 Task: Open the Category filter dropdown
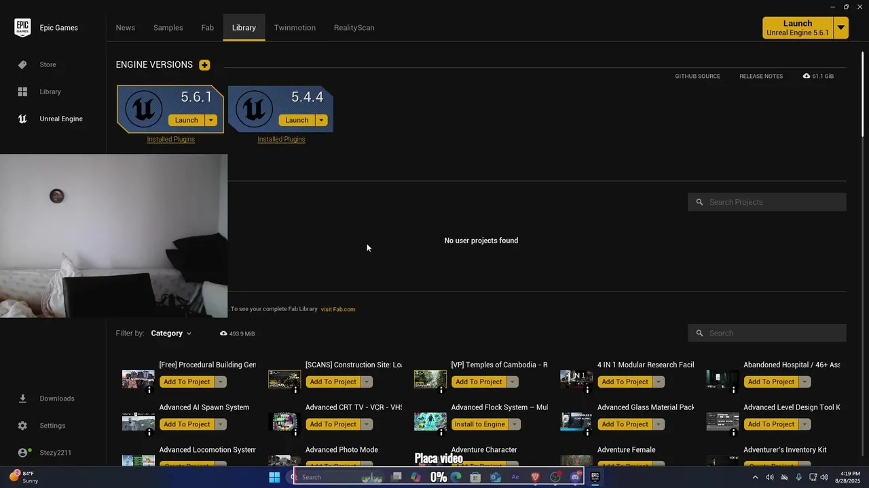(x=171, y=333)
